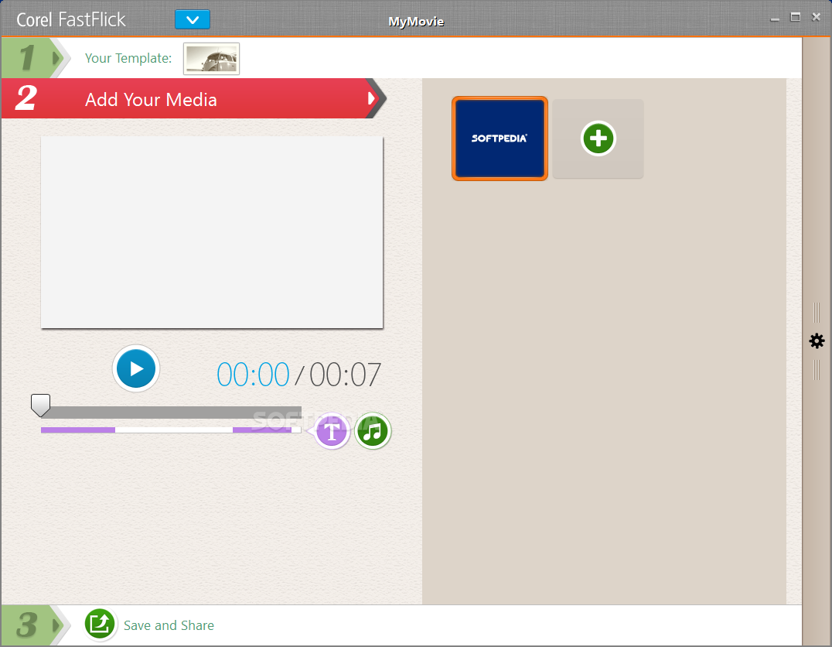This screenshot has height=647, width=832.
Task: Add media with the green plus icon
Action: [x=598, y=138]
